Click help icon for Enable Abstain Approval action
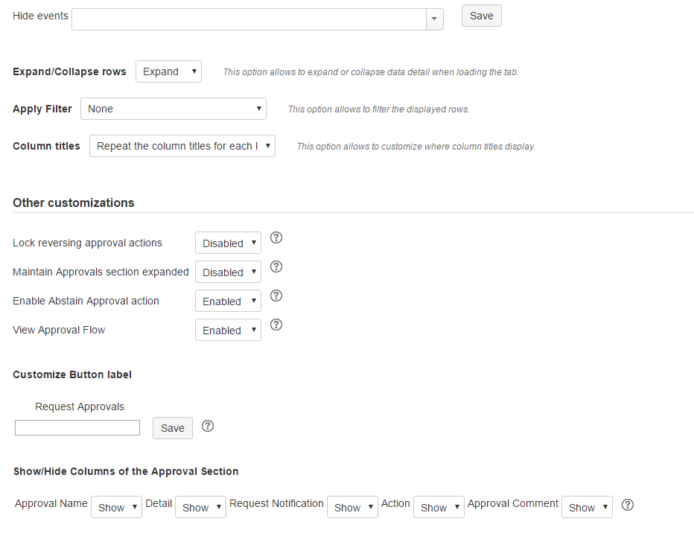The image size is (694, 536). point(276,296)
